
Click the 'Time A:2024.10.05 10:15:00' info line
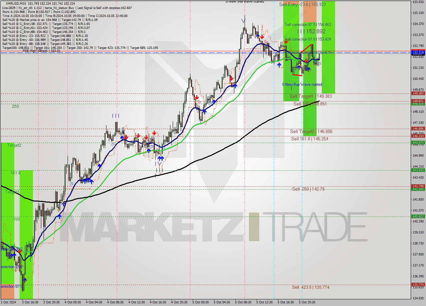click(x=65, y=16)
